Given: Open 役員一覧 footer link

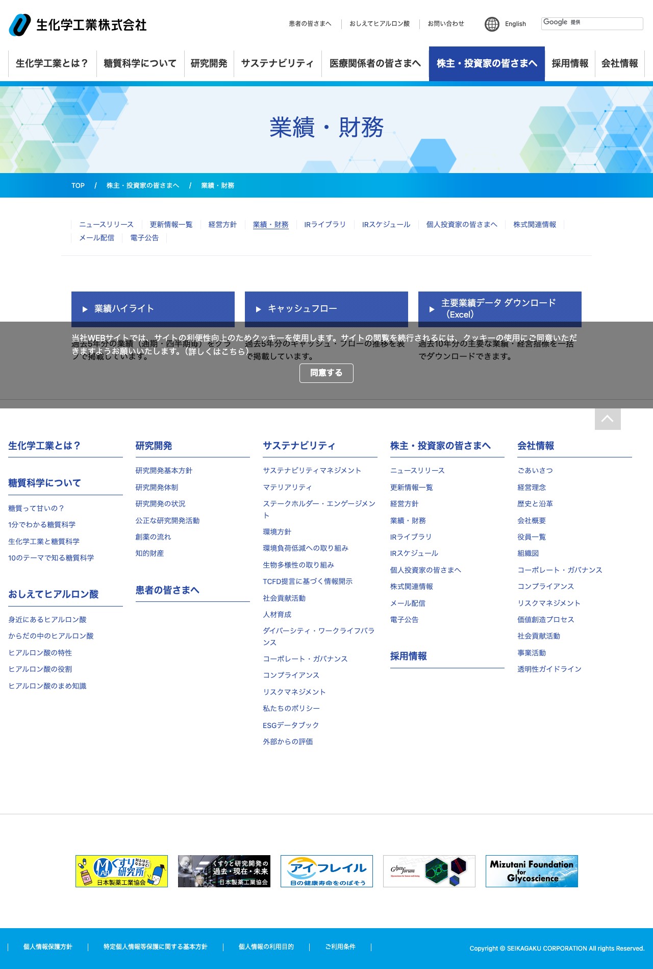Looking at the screenshot, I should [x=532, y=537].
